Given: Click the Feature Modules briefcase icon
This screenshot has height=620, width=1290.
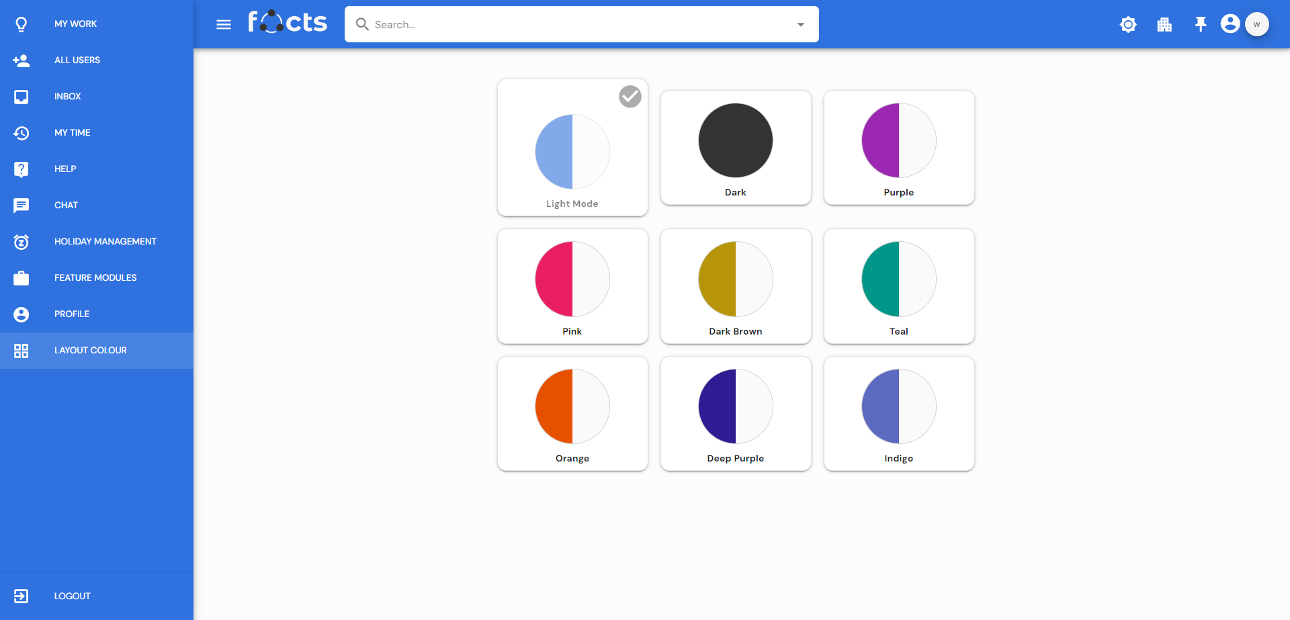Looking at the screenshot, I should [x=21, y=278].
